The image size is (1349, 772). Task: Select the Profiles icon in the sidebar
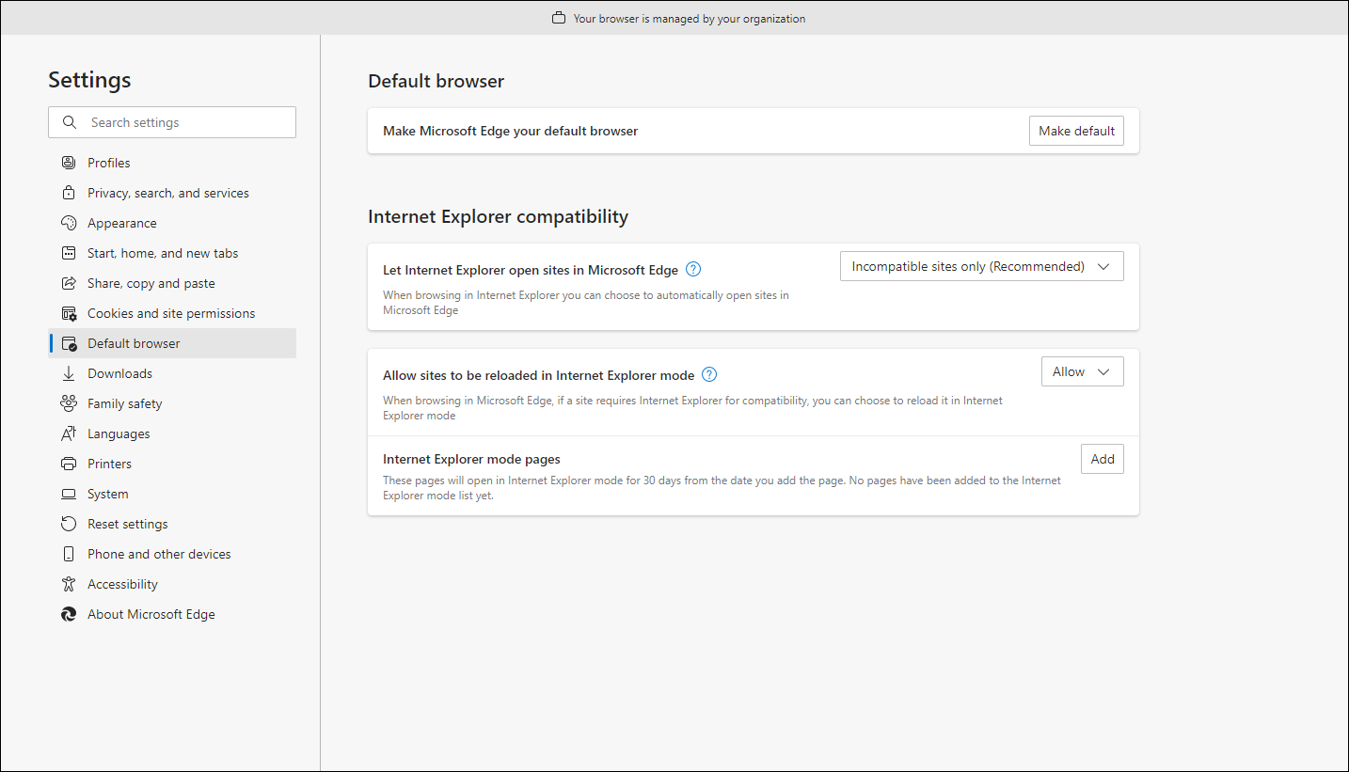click(68, 162)
